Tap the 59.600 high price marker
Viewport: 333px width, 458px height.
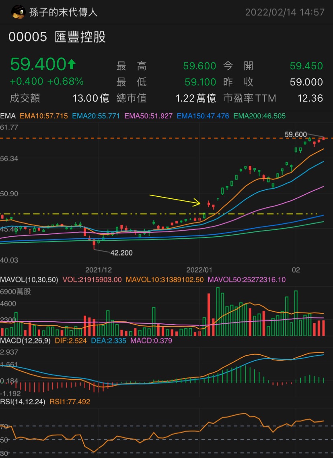point(296,134)
